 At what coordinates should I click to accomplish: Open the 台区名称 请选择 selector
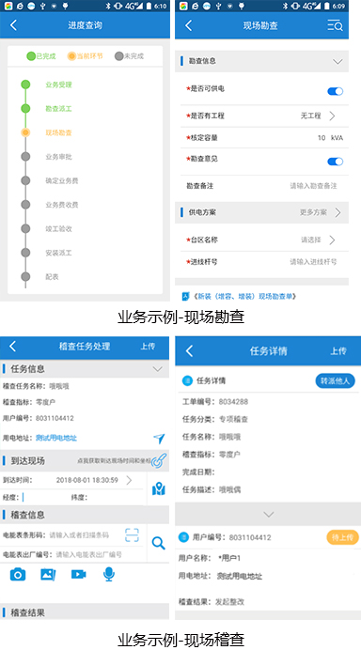coord(319,240)
